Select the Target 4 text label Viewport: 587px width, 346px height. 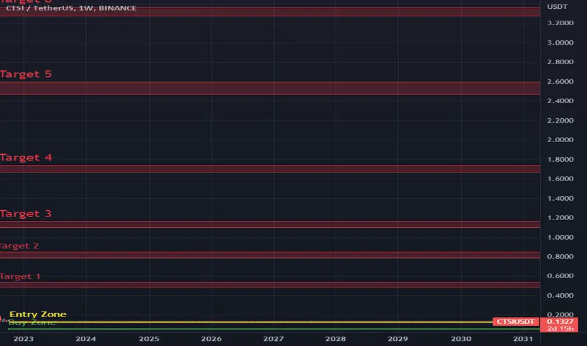point(26,157)
